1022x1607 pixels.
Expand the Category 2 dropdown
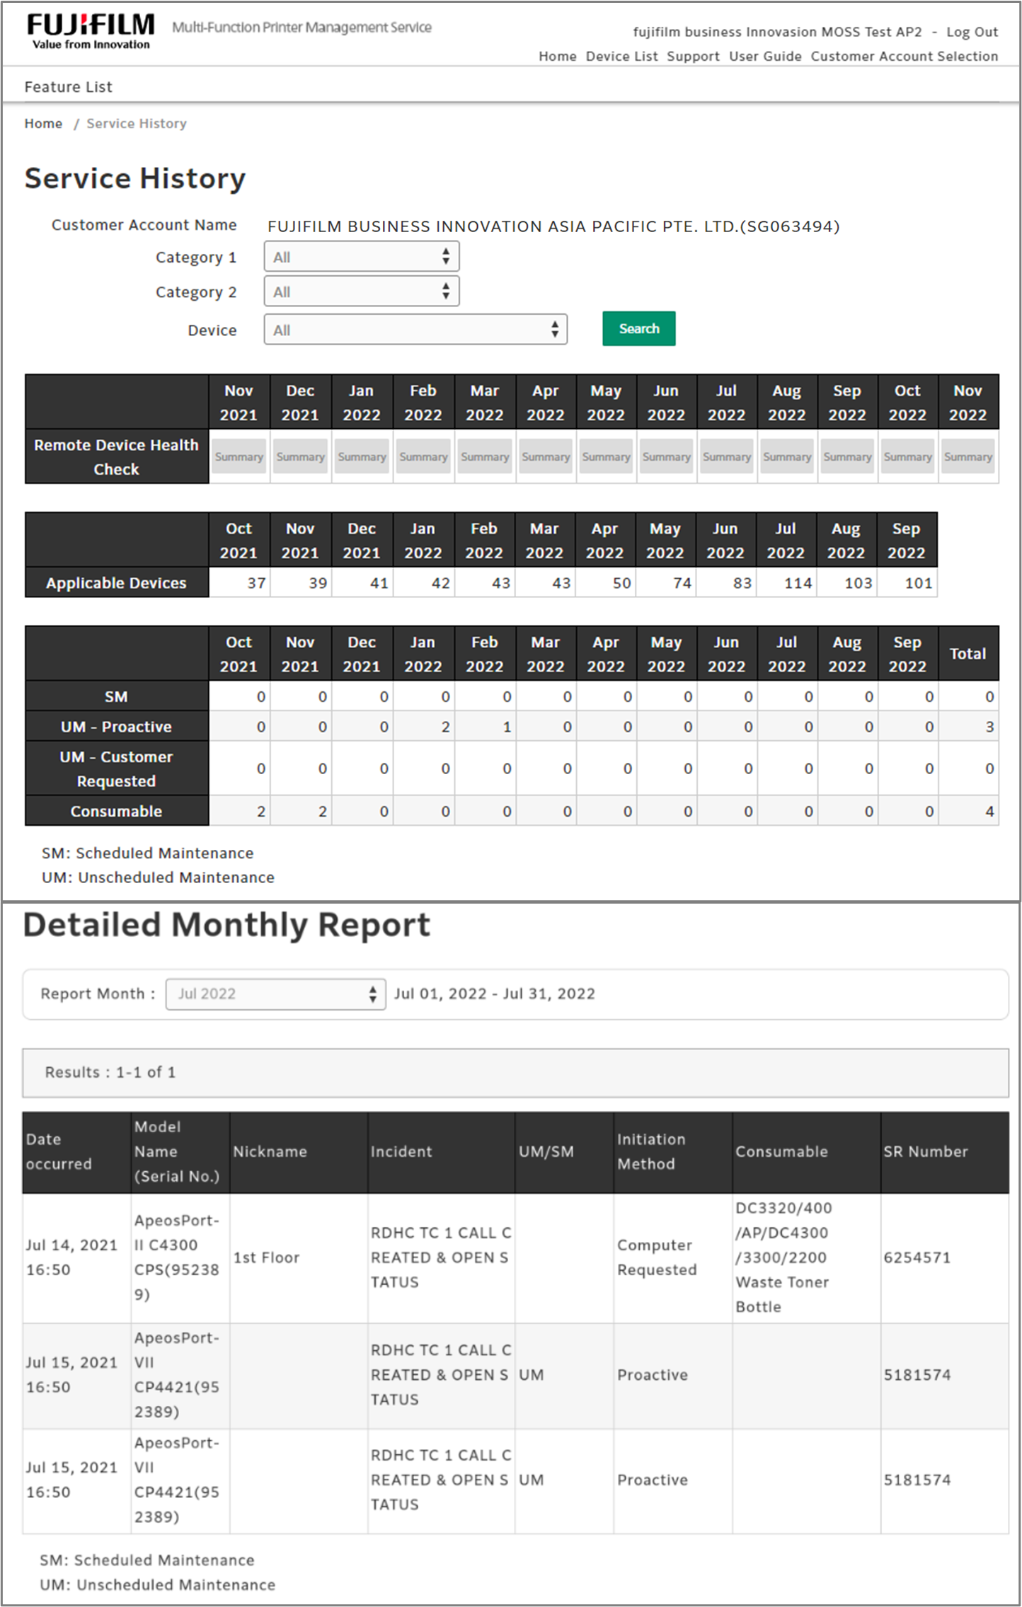click(x=361, y=292)
